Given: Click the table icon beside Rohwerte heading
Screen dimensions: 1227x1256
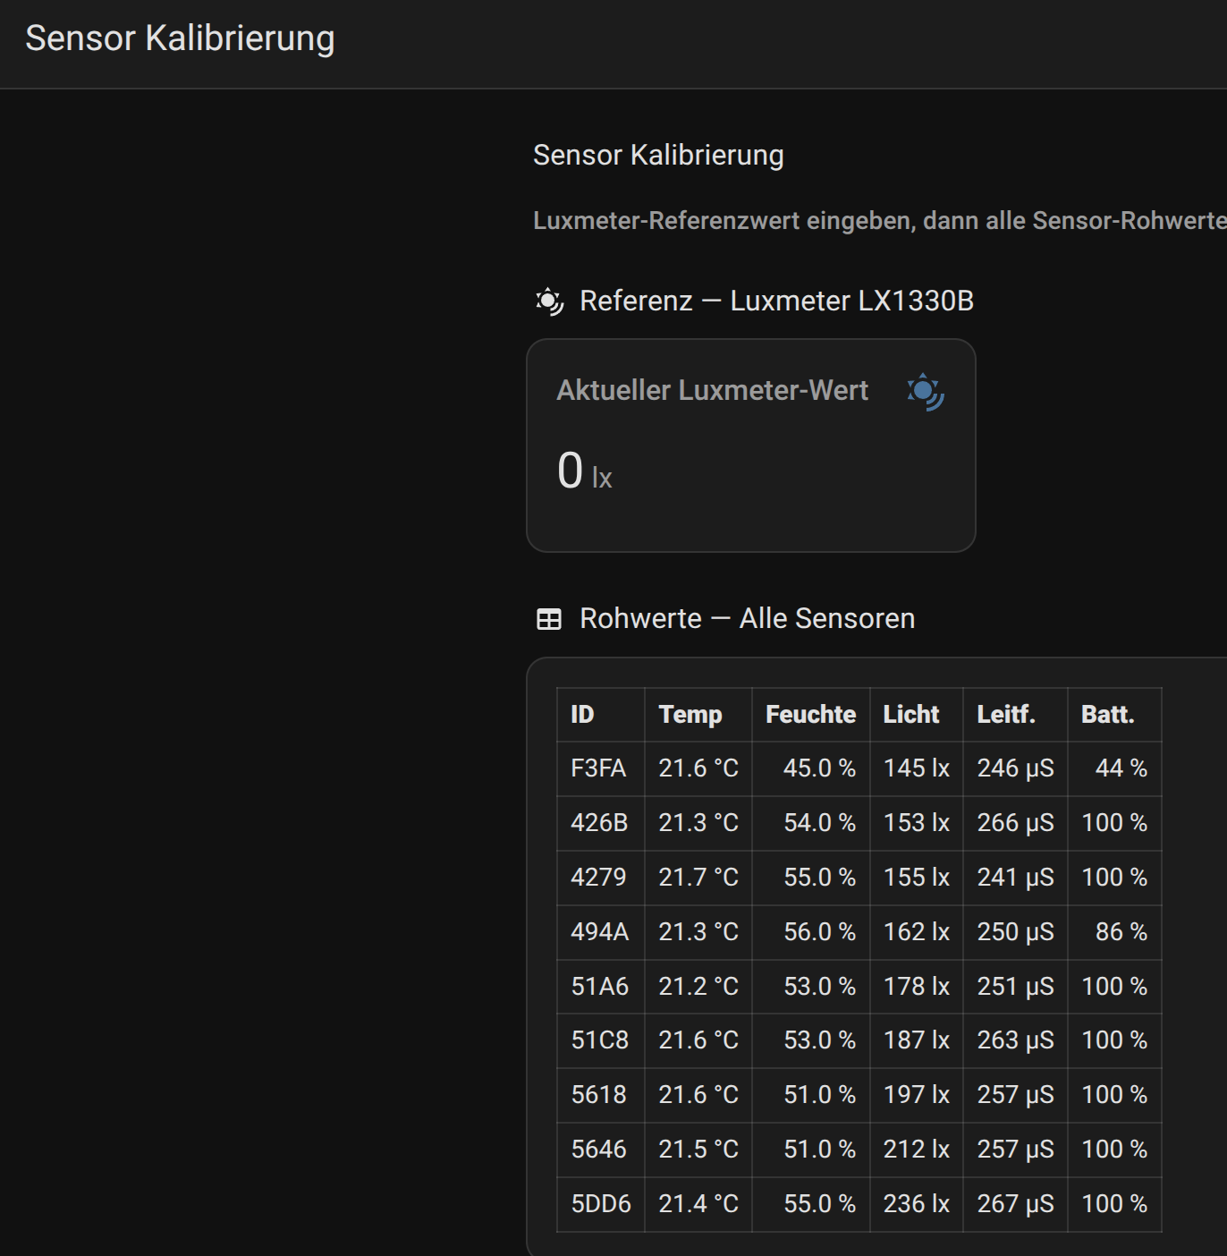Looking at the screenshot, I should coord(549,619).
